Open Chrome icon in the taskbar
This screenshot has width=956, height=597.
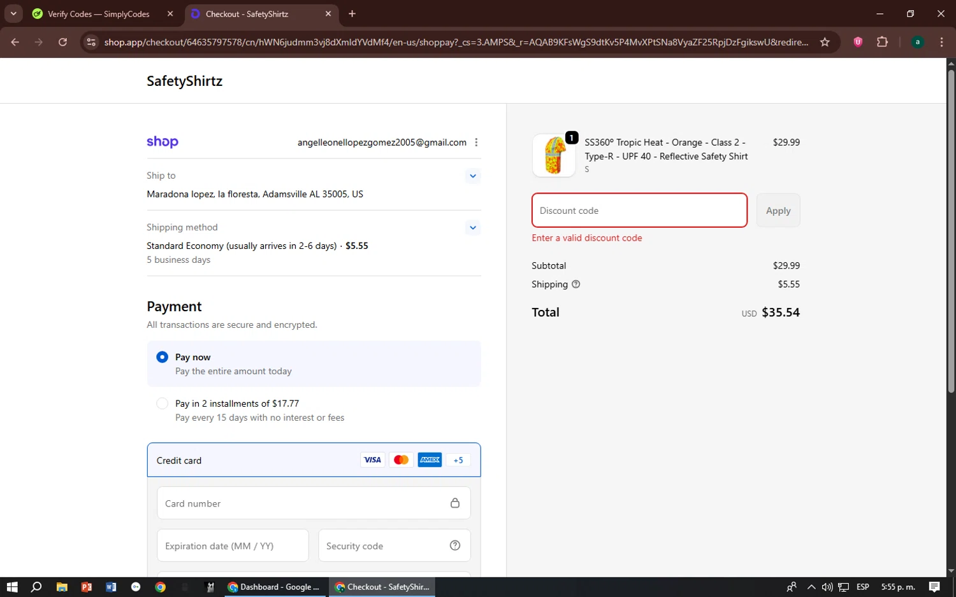161,587
